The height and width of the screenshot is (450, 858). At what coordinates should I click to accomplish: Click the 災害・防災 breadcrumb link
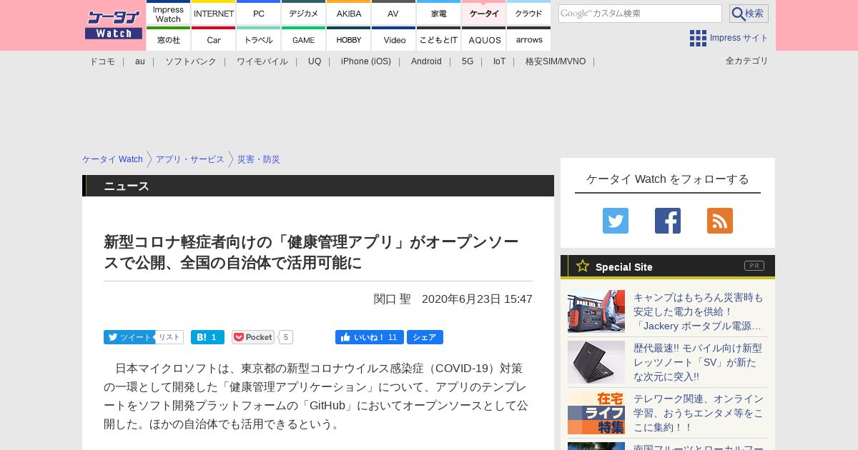point(259,159)
